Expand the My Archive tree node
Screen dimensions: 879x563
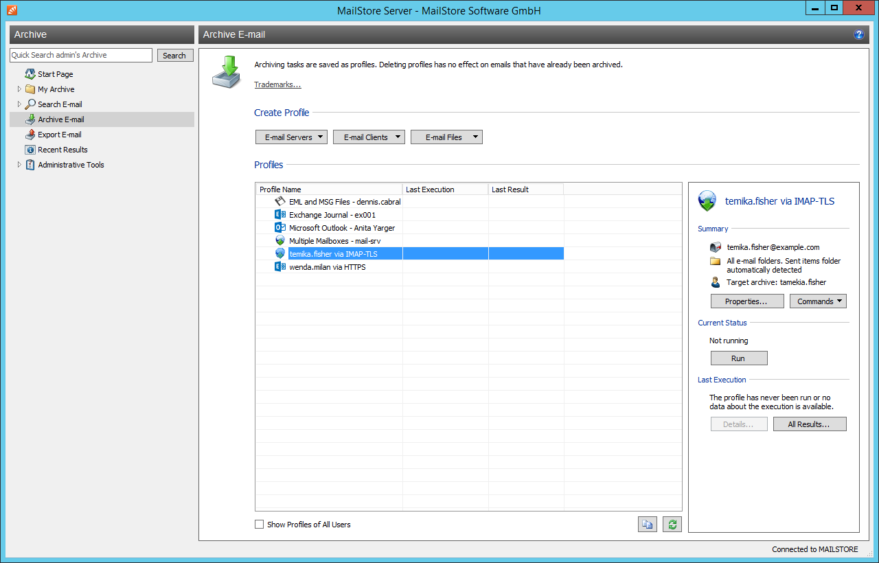coord(19,89)
